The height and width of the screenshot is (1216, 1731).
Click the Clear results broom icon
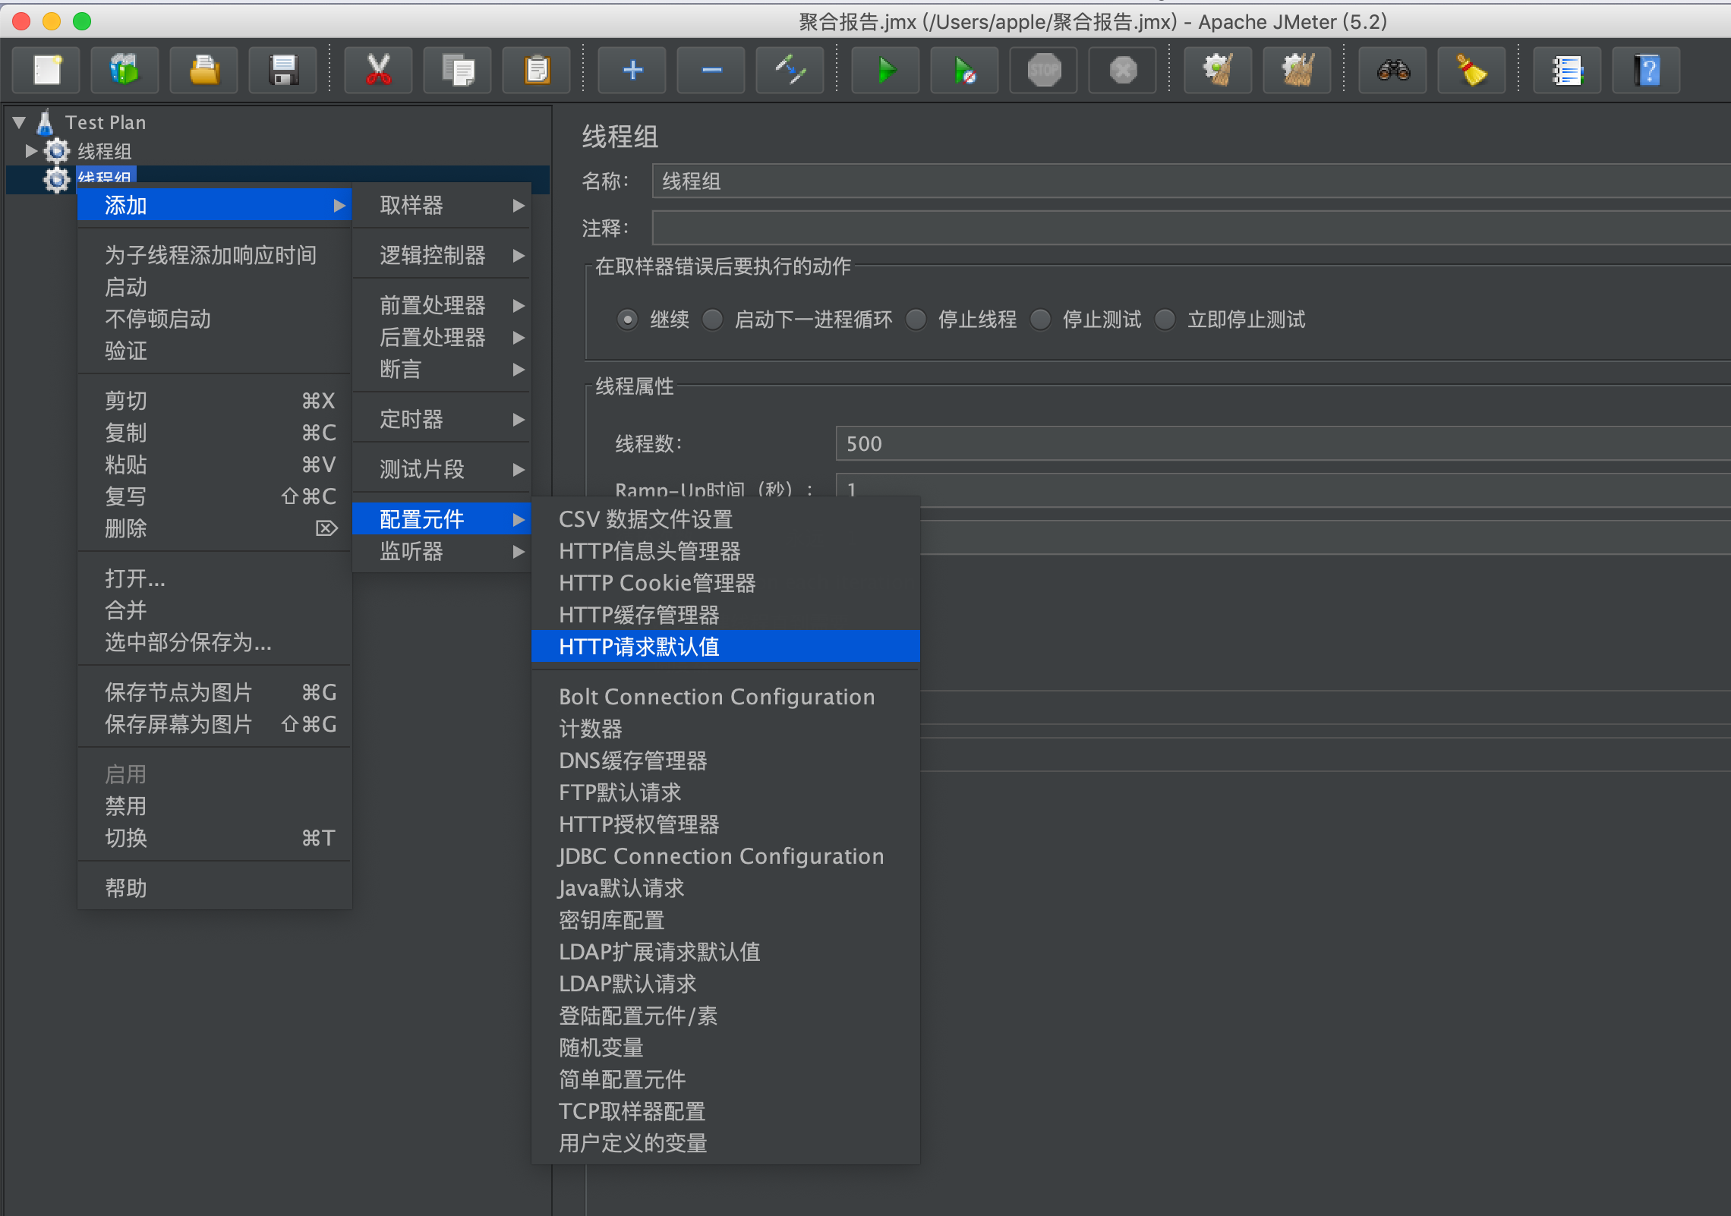click(1219, 71)
